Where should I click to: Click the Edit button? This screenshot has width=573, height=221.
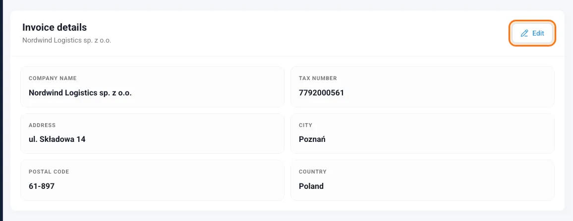coord(532,33)
